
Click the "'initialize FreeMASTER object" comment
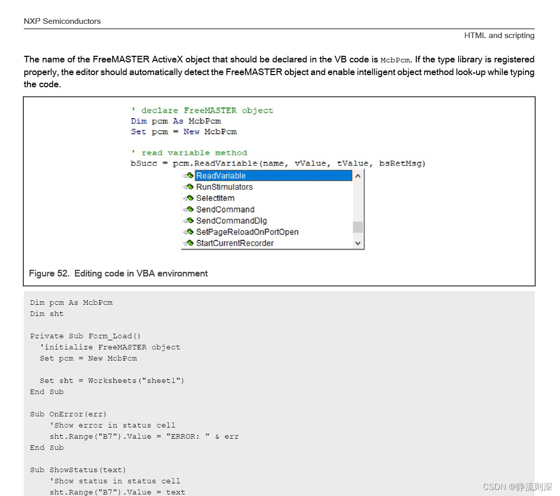pos(110,347)
